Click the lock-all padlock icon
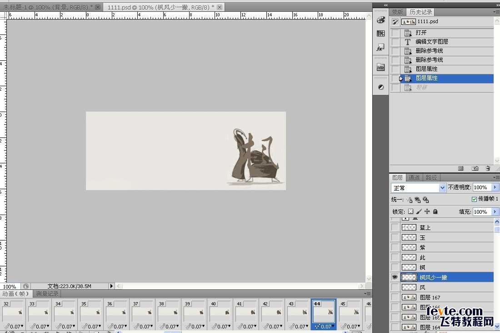The height and width of the screenshot is (333, 500). (435, 211)
